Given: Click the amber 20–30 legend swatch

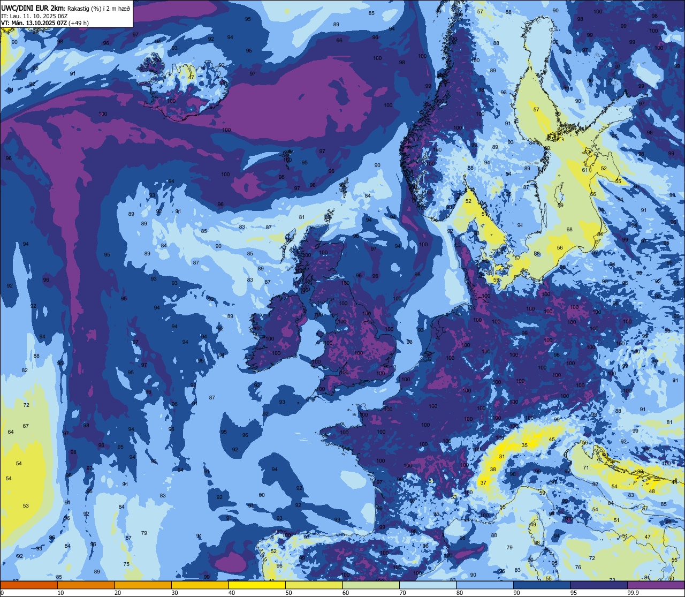Looking at the screenshot, I should (143, 585).
